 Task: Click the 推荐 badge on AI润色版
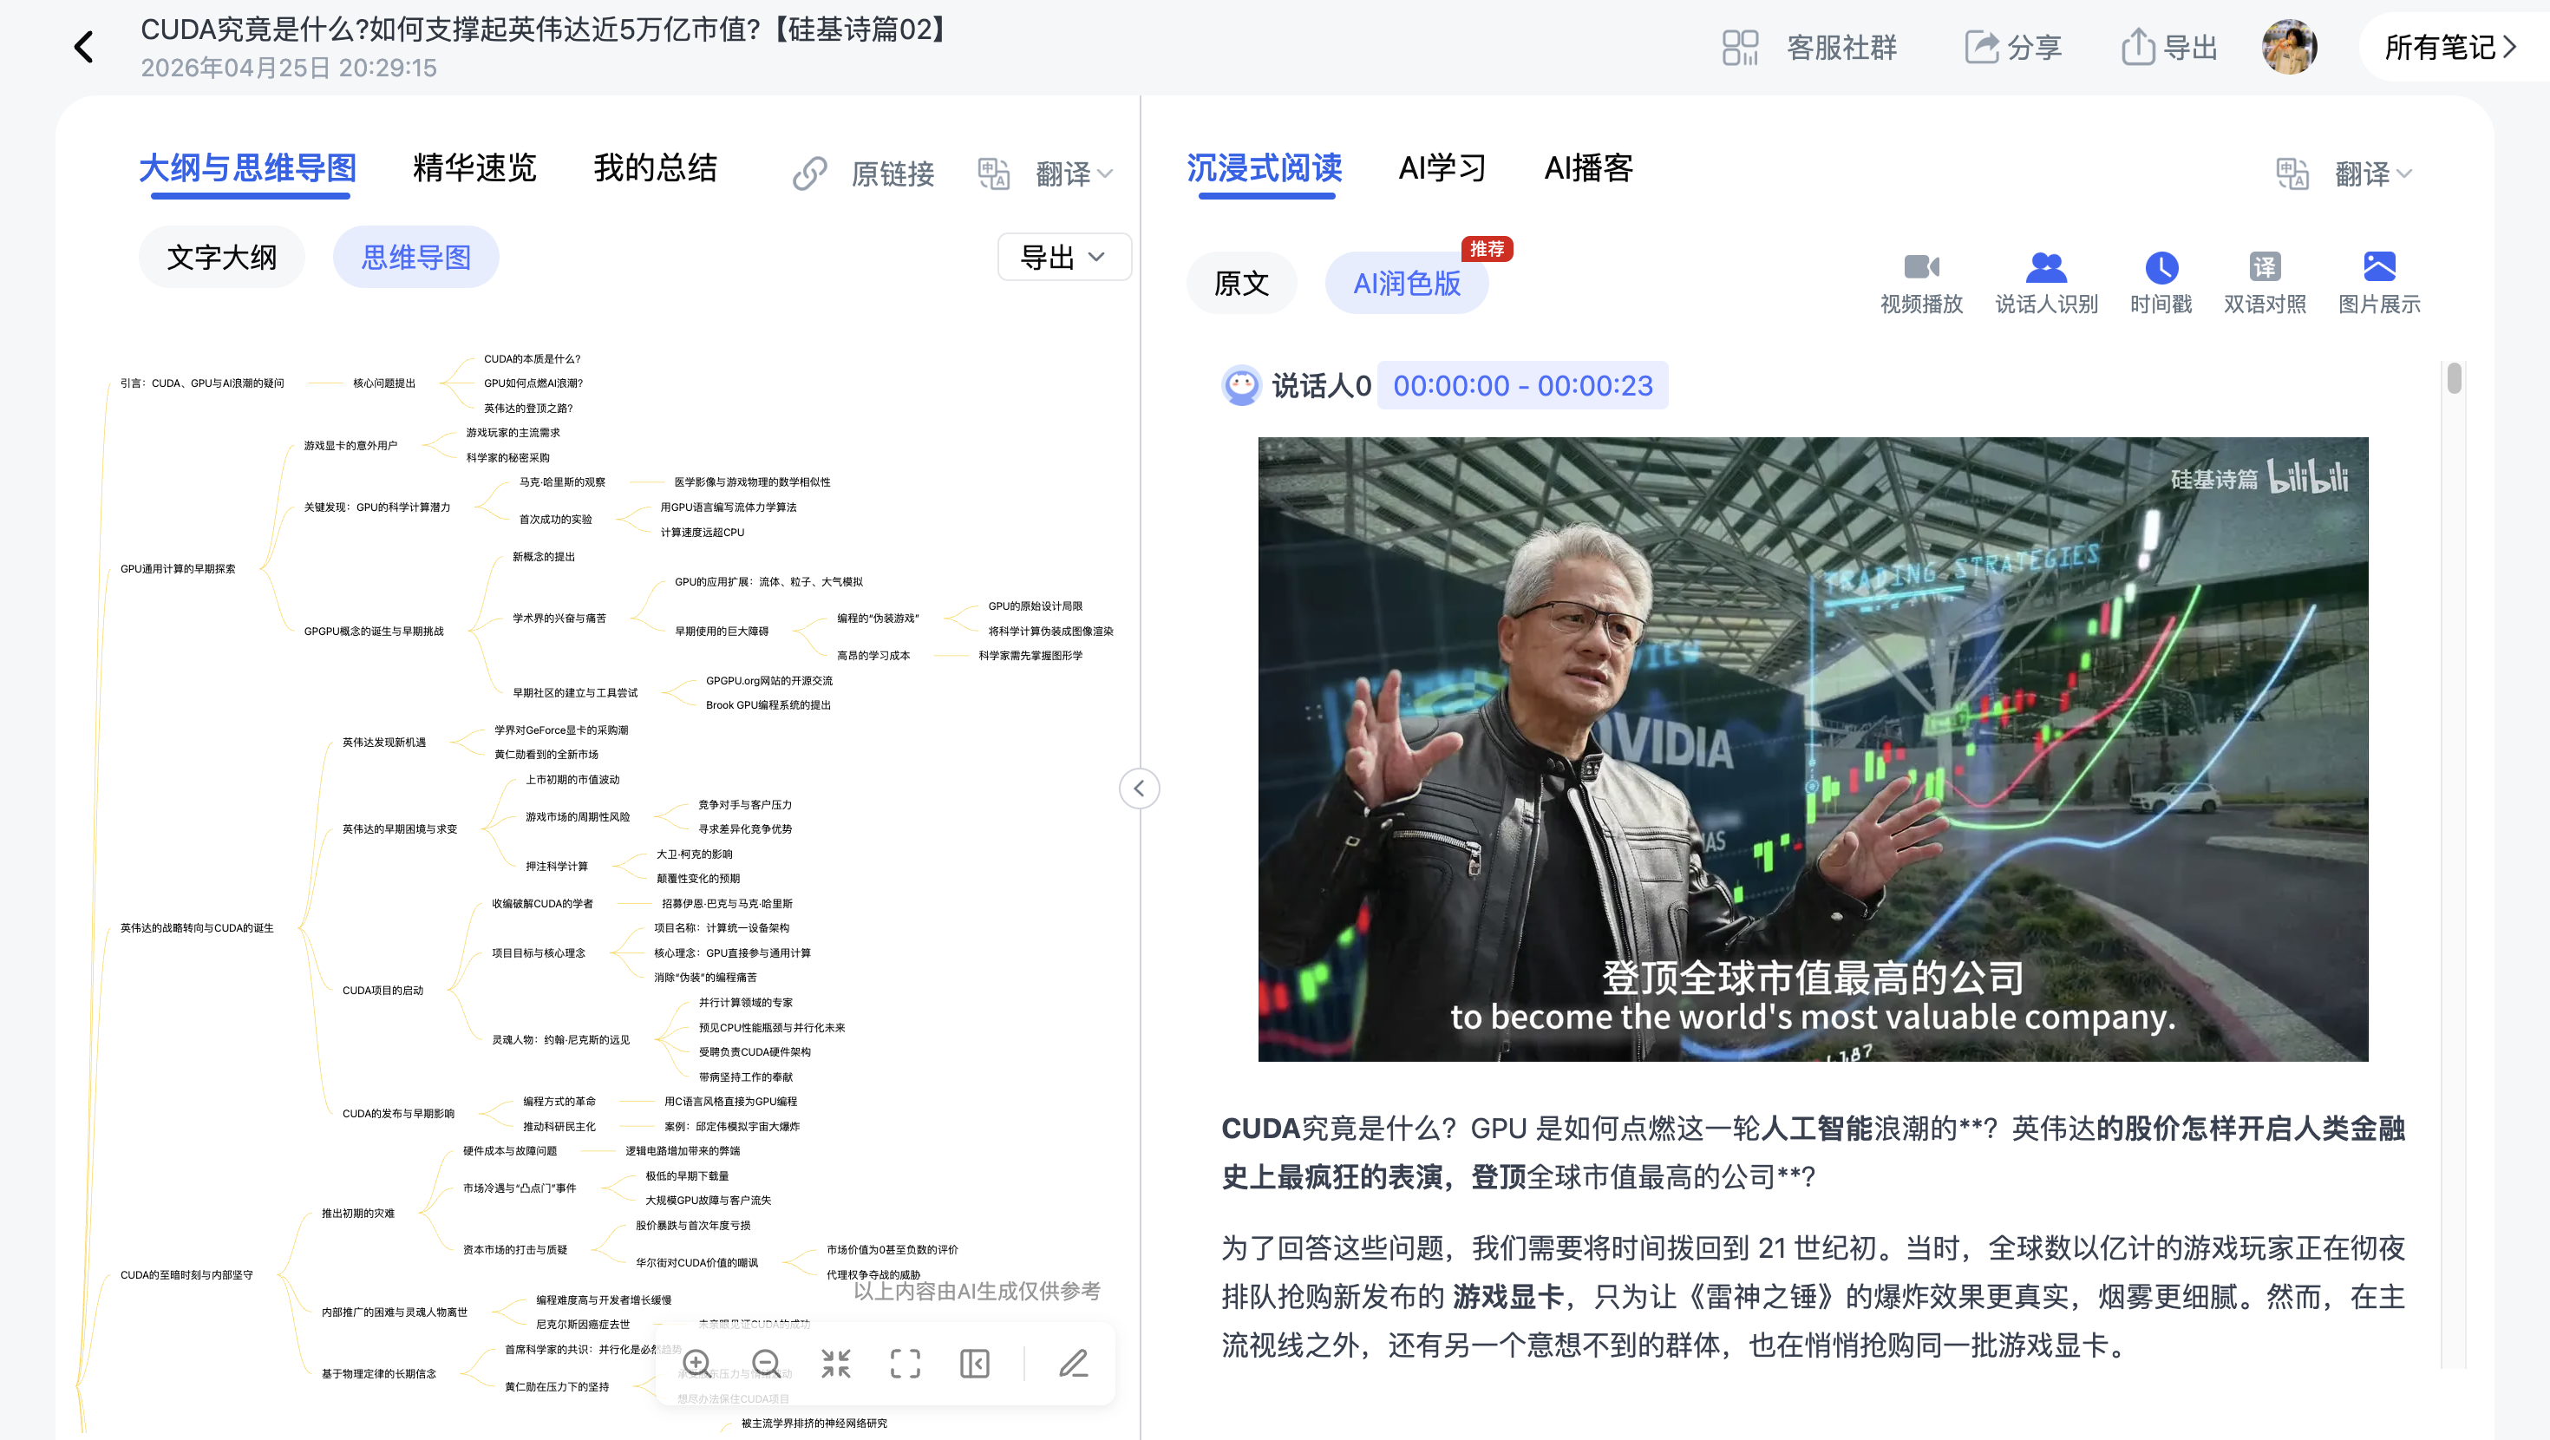1487,249
